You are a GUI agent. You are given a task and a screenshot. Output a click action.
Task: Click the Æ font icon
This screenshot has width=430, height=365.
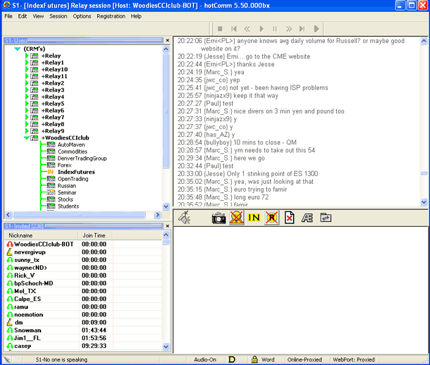307,218
